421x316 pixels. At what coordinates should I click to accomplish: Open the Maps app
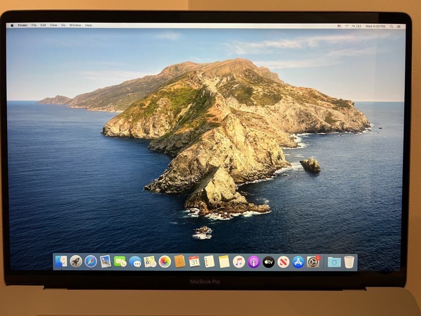click(x=150, y=262)
